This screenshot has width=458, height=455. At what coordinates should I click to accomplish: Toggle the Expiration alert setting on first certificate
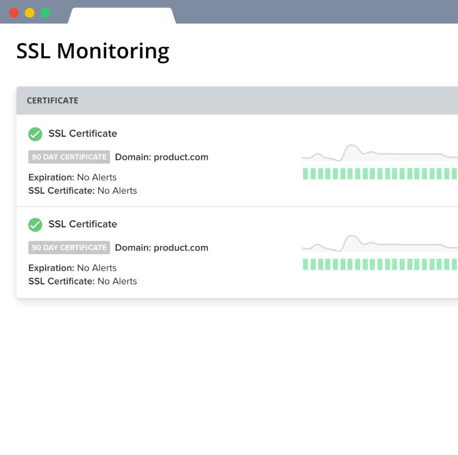(72, 177)
